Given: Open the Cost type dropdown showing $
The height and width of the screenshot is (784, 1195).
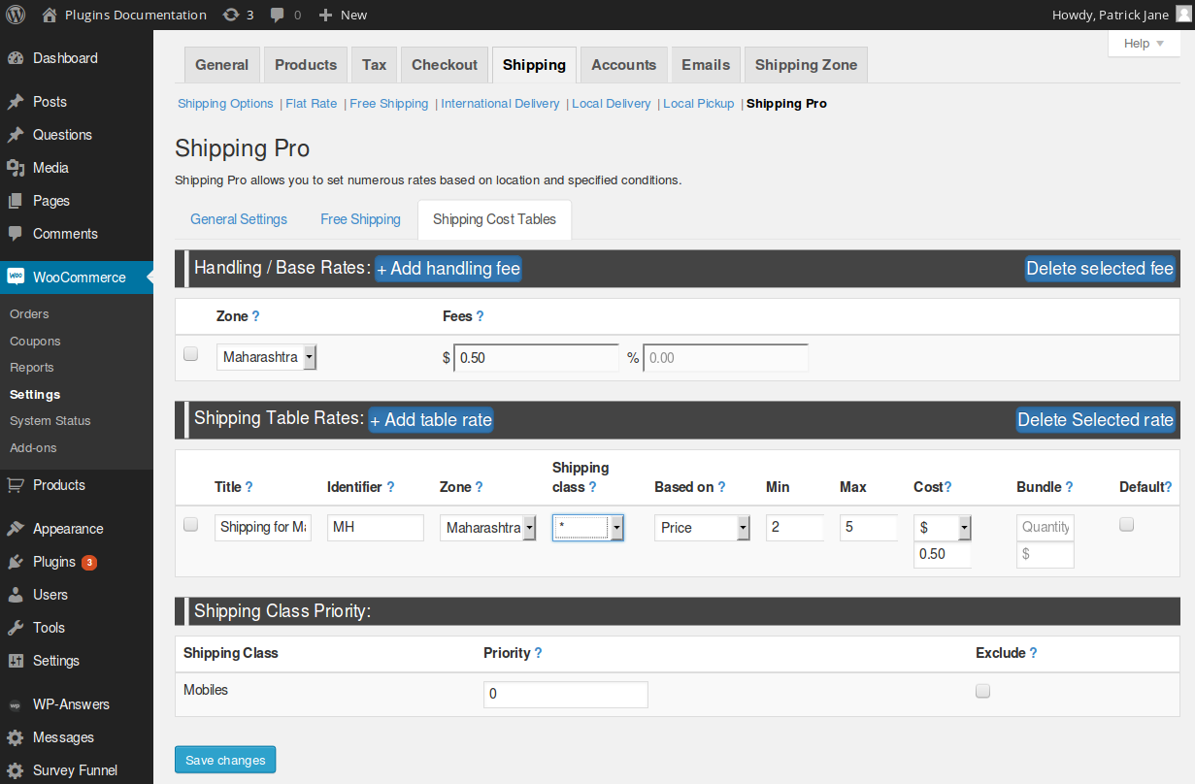Looking at the screenshot, I should click(x=943, y=528).
